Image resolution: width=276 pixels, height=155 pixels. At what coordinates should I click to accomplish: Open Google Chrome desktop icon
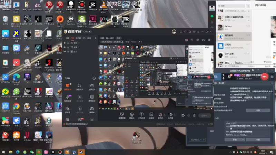click(16, 108)
